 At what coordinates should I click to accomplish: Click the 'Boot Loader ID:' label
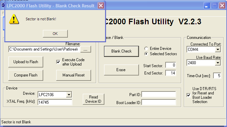(129, 103)
